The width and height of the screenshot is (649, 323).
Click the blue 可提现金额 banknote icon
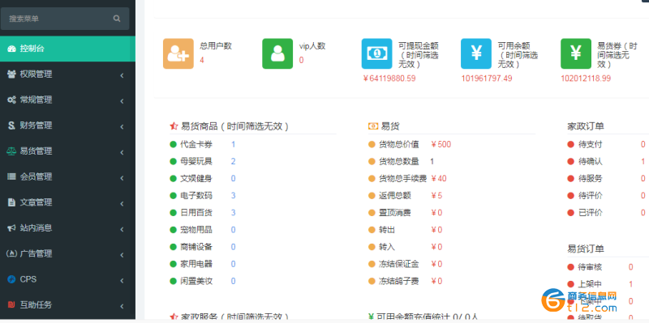[376, 53]
